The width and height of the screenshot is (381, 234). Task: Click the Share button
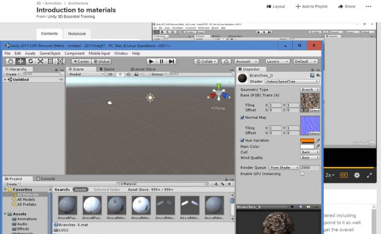[346, 7]
